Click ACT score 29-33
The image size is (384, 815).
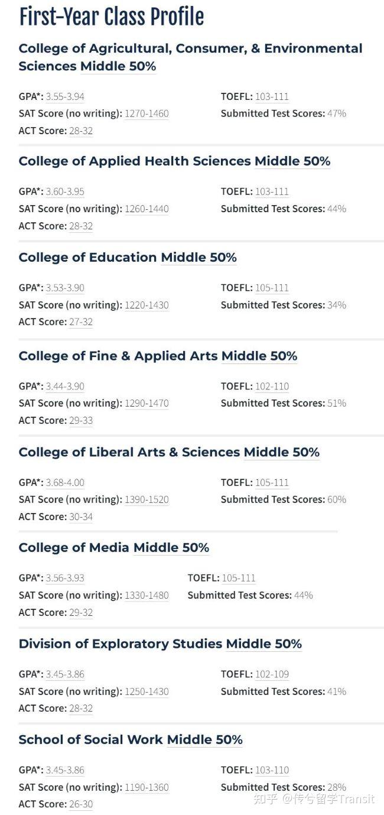click(81, 420)
